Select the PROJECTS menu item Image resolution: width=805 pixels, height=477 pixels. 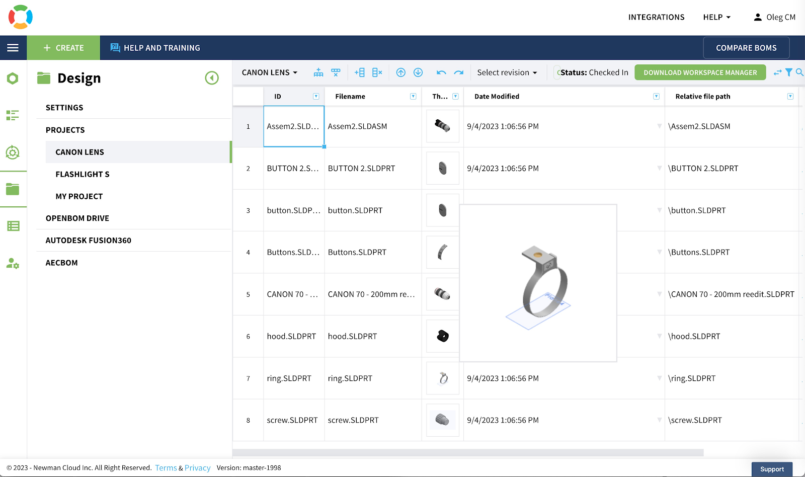tap(65, 130)
